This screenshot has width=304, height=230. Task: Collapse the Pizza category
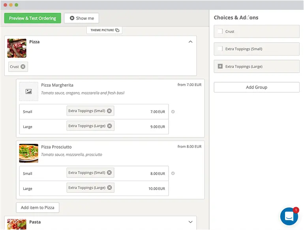(x=191, y=42)
